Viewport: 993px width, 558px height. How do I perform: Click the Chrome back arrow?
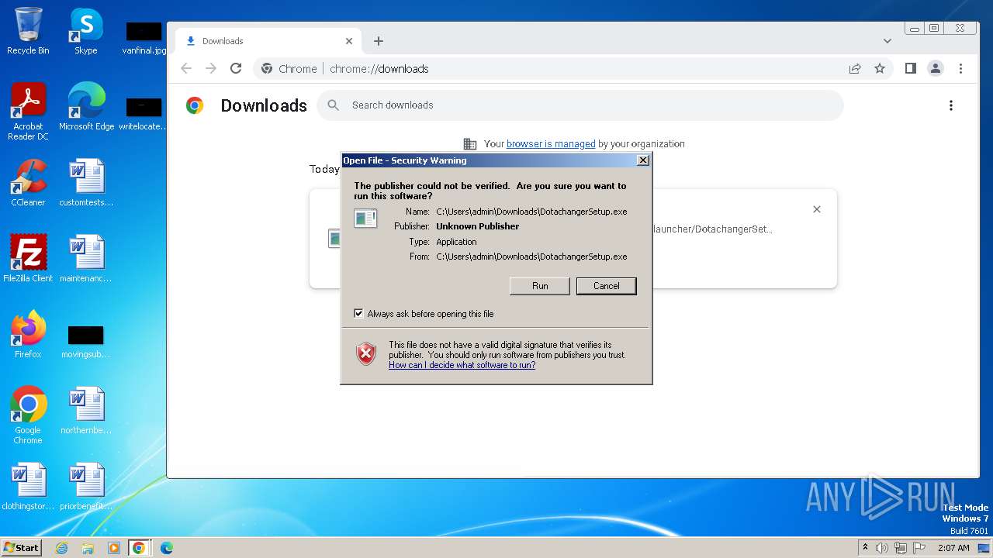click(186, 68)
